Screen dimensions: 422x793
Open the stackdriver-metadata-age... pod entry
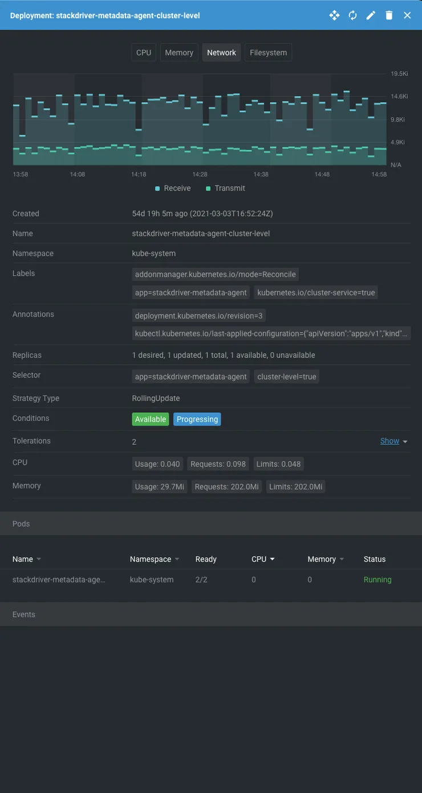(x=59, y=578)
